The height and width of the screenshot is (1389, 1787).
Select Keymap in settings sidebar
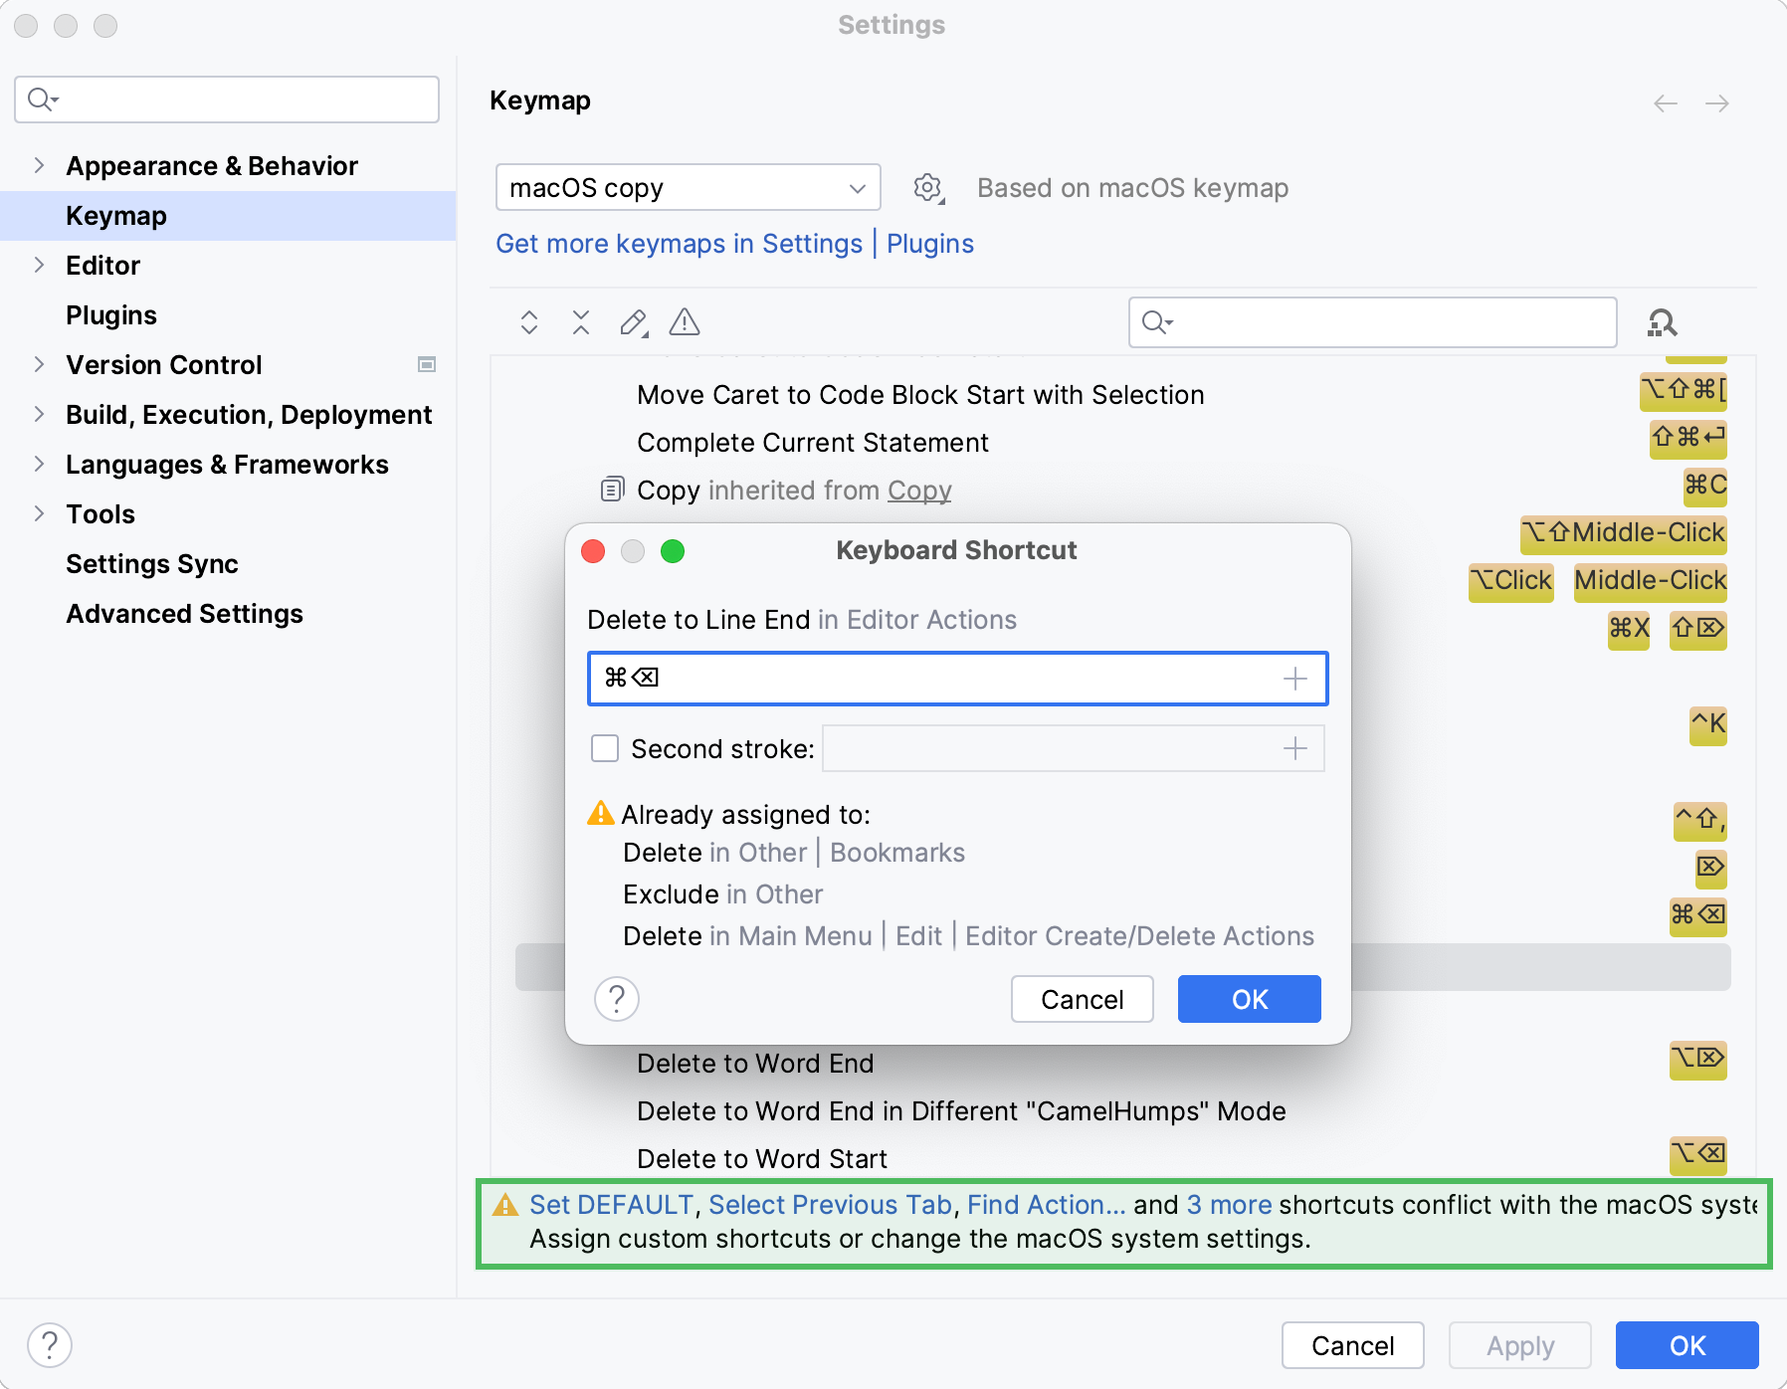(228, 216)
